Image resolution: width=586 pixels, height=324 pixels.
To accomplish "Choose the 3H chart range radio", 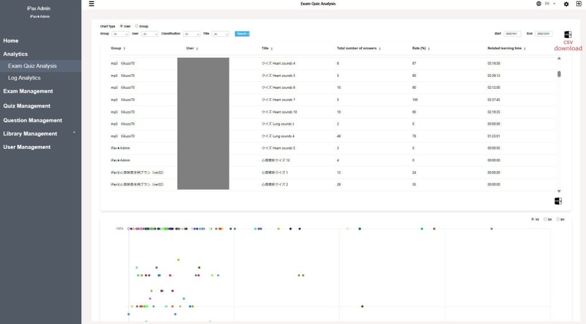I will [x=545, y=219].
